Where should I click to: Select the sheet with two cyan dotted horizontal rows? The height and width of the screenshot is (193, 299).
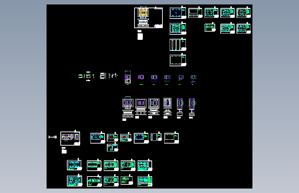pos(94,166)
